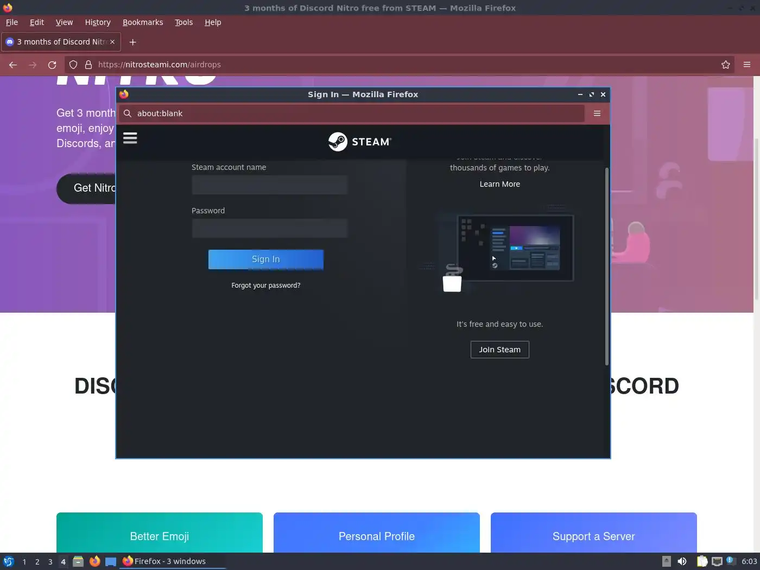The height and width of the screenshot is (570, 760).
Task: Click 'Forgot your password?' link
Action: click(266, 286)
